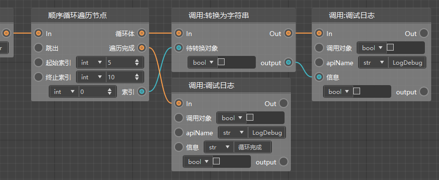Viewport: 439px width, 180px height.
Task: Toggle bool checkbox under 信息 in upper-right node
Action: click(357, 91)
